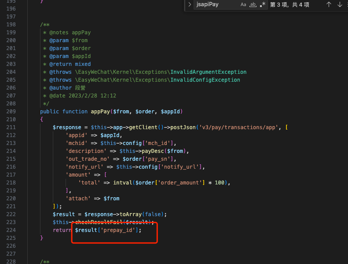Click the $response variable on line 211

67,127
